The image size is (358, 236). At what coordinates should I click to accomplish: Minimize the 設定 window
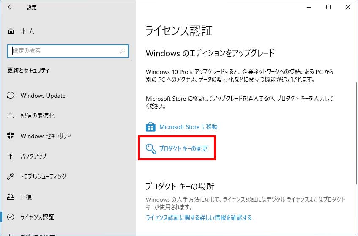[309, 7]
